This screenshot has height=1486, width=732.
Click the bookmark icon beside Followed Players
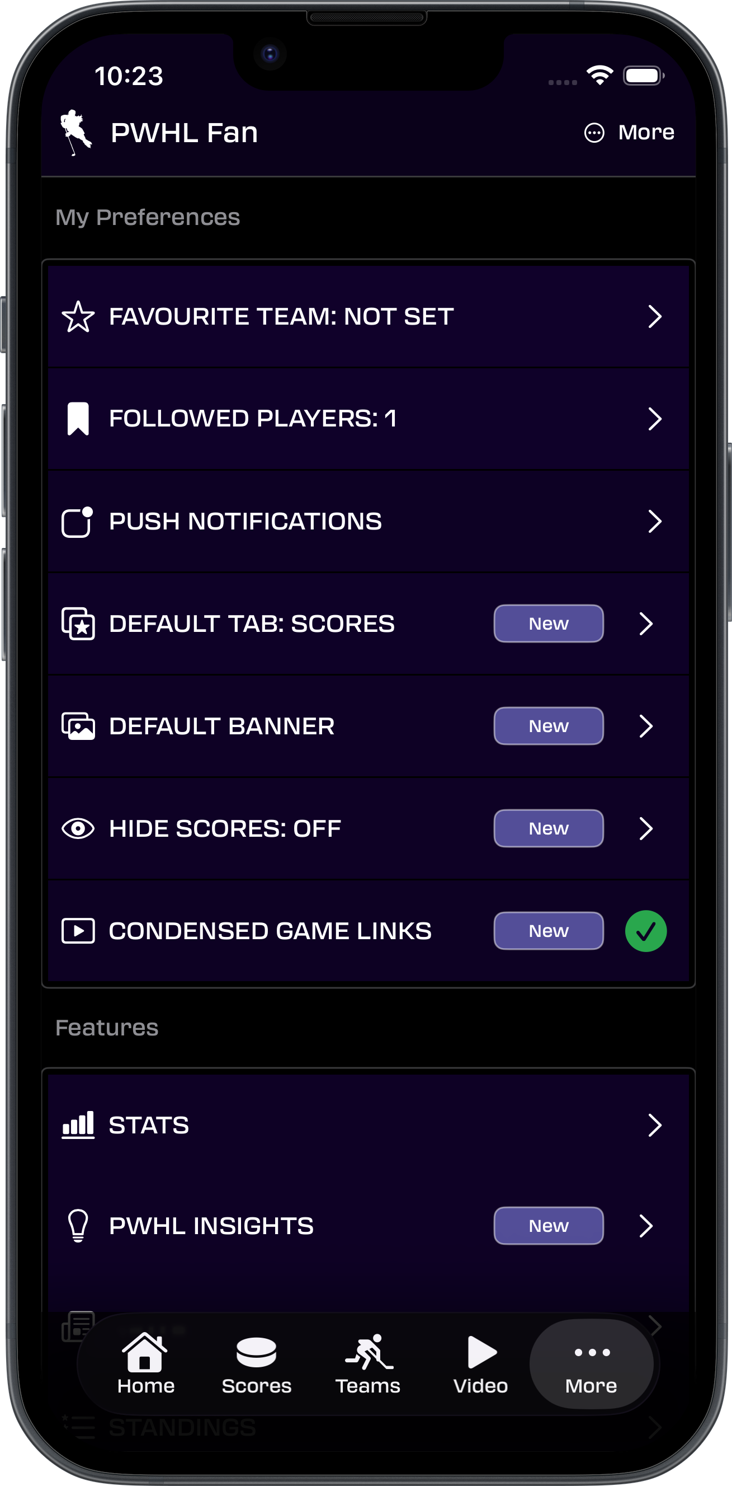pyautogui.click(x=78, y=418)
